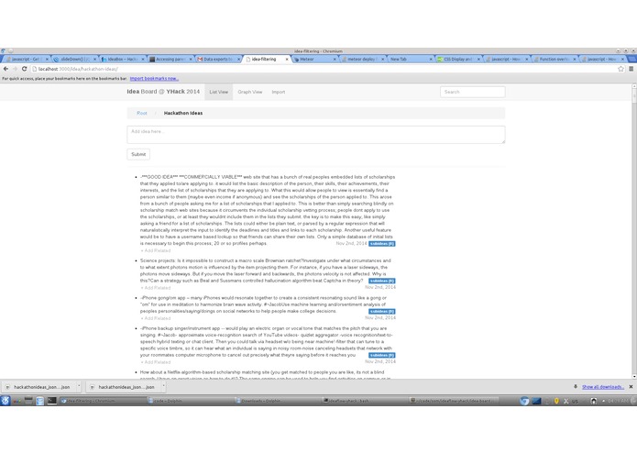The height and width of the screenshot is (453, 637).
Task: Click the Hackathon Ideas breadcrumb text
Action: pos(183,113)
